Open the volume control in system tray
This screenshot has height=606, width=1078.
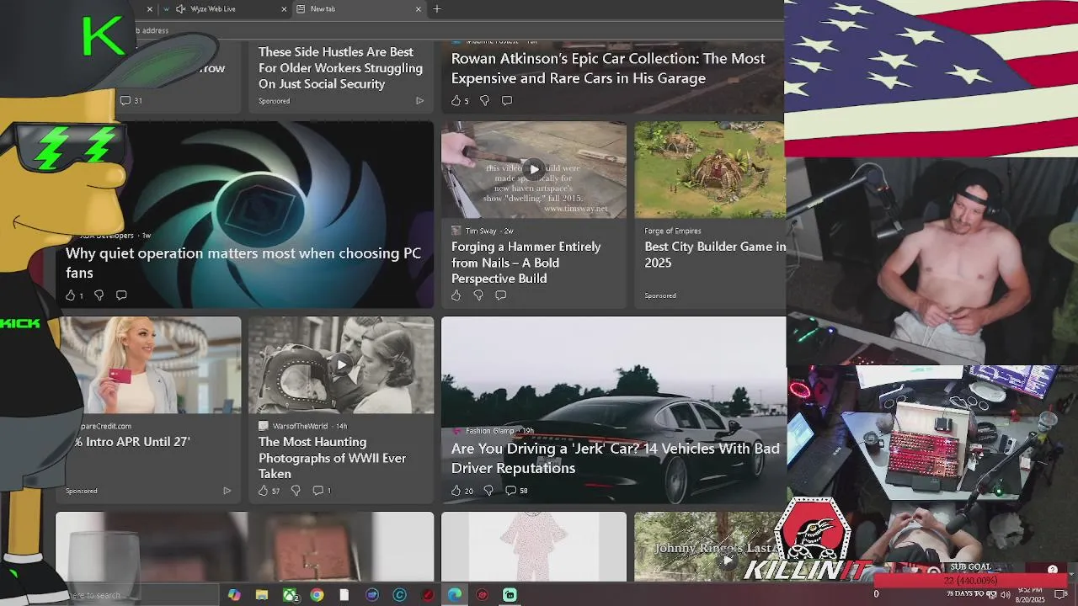[x=1005, y=595]
